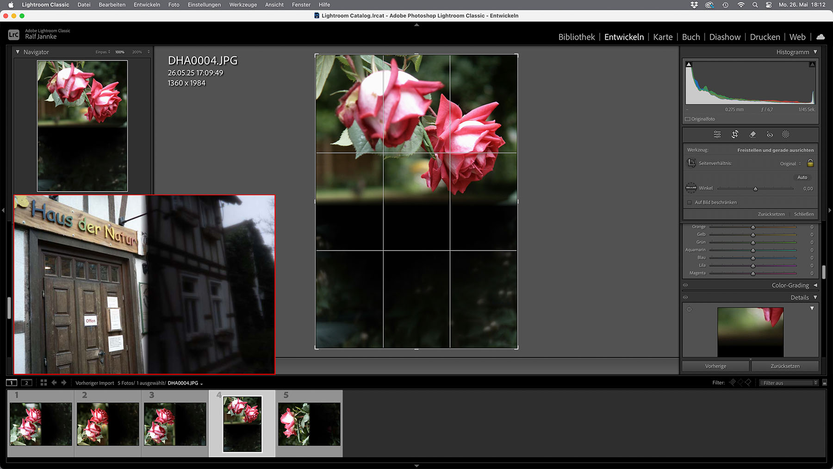
Task: Switch to grid view icon in filmstrip bar
Action: pos(44,383)
